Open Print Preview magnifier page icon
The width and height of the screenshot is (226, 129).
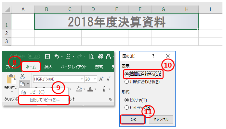tap(91, 57)
